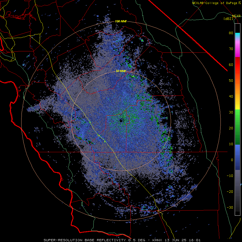Viewport: 242px width, 242px height.
Task: Select the -30 value on the dBZ scale
Action: (230, 207)
